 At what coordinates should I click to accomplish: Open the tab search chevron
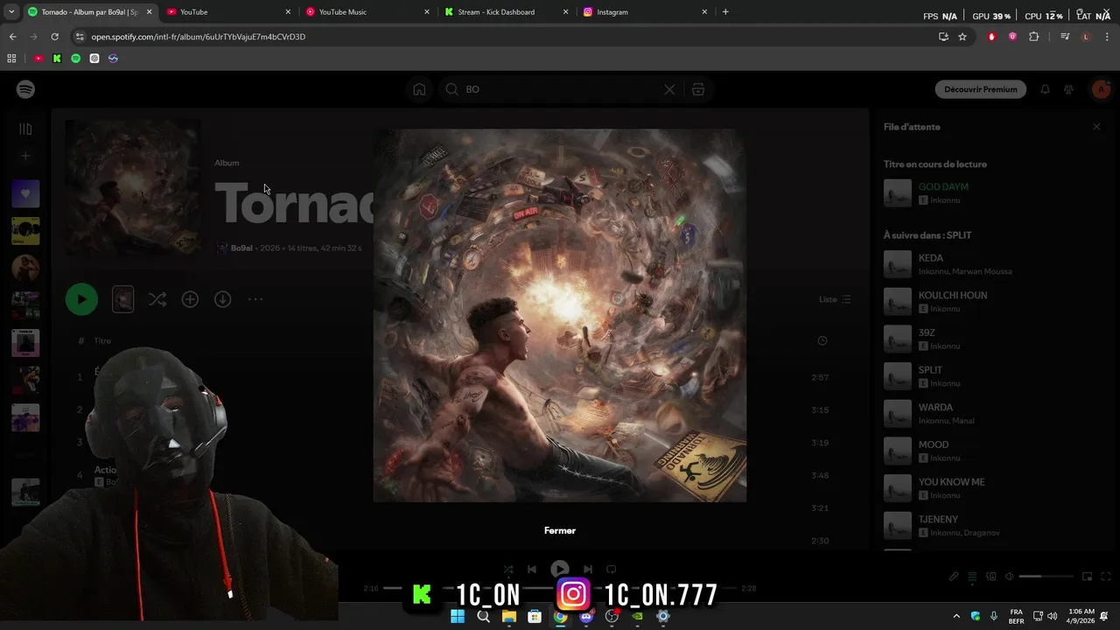[10, 12]
